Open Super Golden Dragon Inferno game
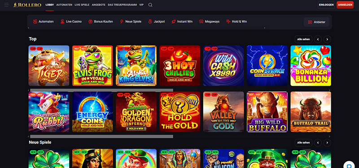 tap(136, 112)
